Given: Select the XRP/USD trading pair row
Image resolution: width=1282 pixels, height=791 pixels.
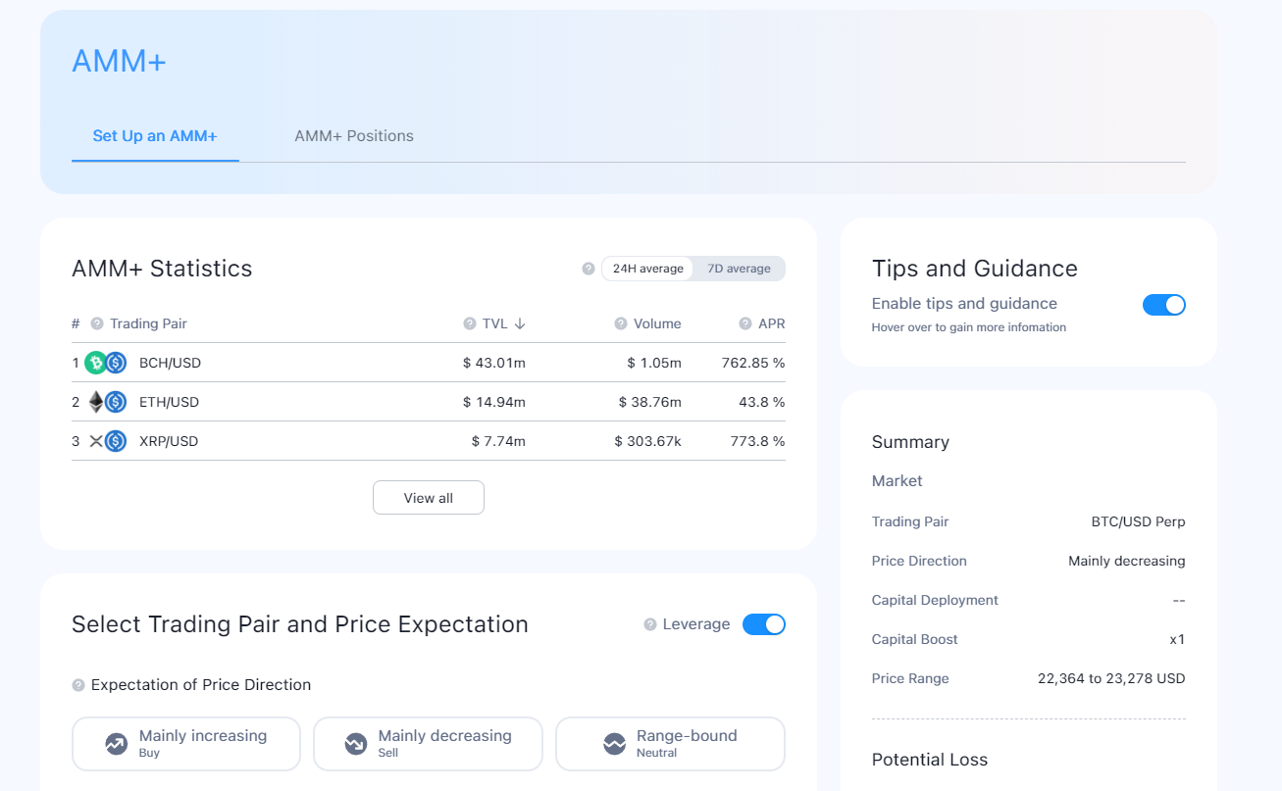Looking at the screenshot, I should (x=429, y=441).
